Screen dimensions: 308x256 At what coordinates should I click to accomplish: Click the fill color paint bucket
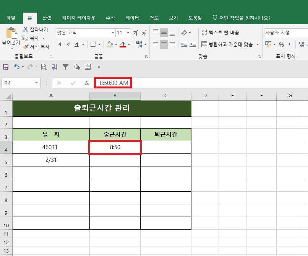tap(110, 44)
